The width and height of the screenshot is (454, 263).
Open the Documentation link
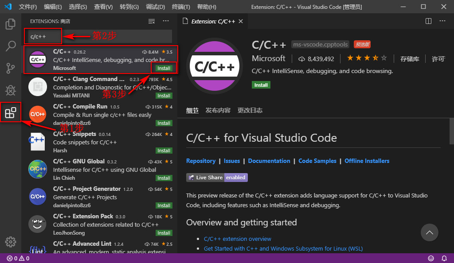click(269, 161)
